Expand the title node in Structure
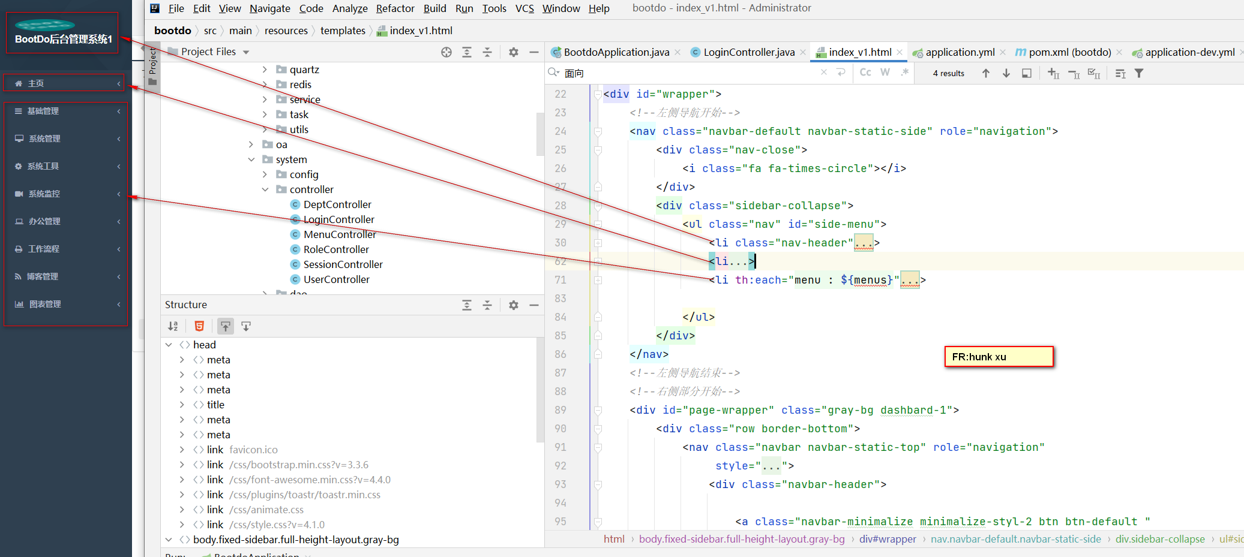Image resolution: width=1244 pixels, height=557 pixels. pos(182,405)
